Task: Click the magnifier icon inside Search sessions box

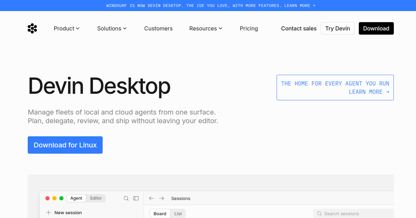Action: pos(319,214)
